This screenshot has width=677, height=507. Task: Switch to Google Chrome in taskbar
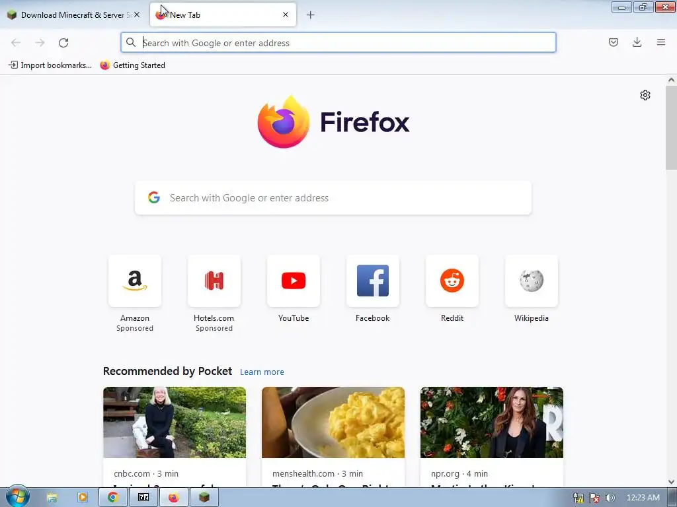[x=113, y=498]
